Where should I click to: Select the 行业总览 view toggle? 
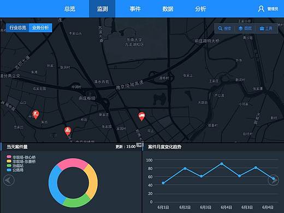click(x=17, y=28)
